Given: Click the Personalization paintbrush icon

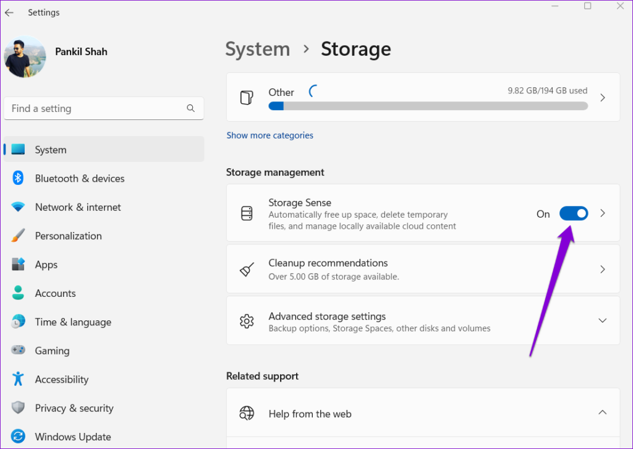Looking at the screenshot, I should point(18,236).
